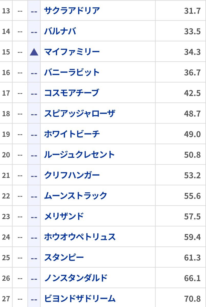This screenshot has height=307, width=206.
Task: Click ムーンストラック name
Action: [76, 196]
